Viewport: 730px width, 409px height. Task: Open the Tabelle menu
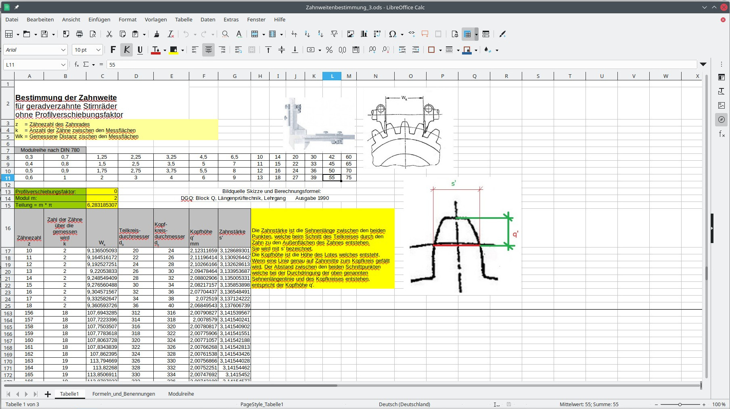pyautogui.click(x=184, y=19)
